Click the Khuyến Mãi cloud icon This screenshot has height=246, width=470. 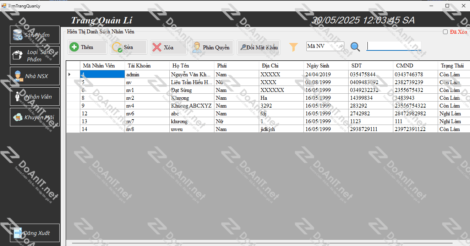pyautogui.click(x=18, y=117)
